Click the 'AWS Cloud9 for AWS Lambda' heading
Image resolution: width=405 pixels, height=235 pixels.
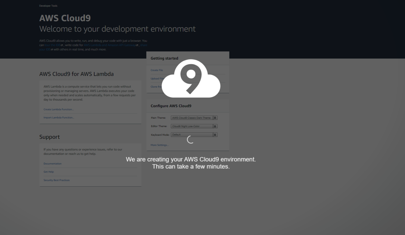(x=77, y=74)
